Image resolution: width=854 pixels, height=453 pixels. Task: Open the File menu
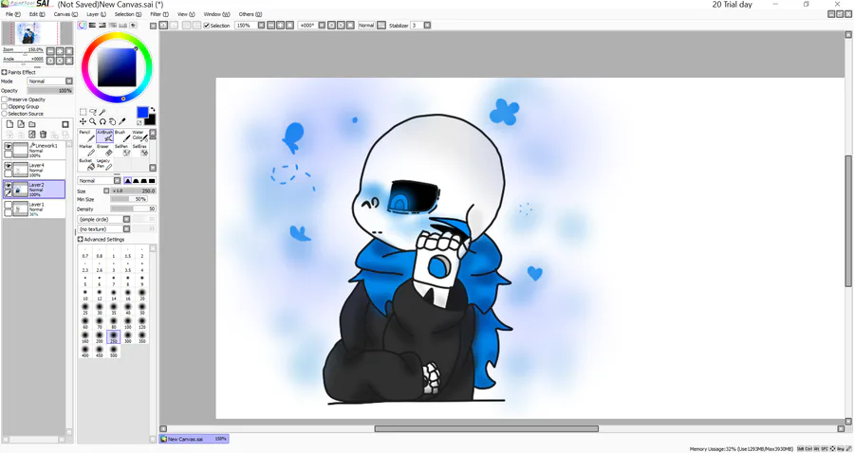[x=12, y=14]
